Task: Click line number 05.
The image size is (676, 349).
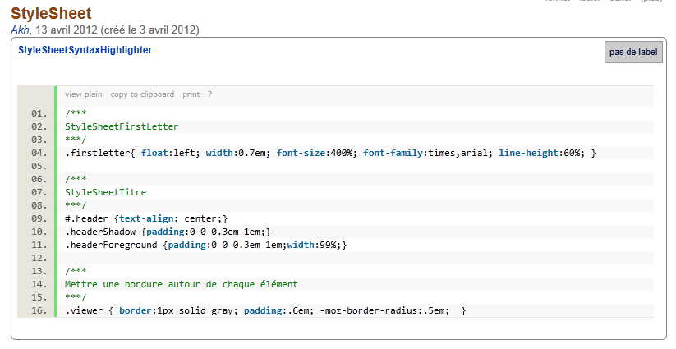Action: point(39,166)
